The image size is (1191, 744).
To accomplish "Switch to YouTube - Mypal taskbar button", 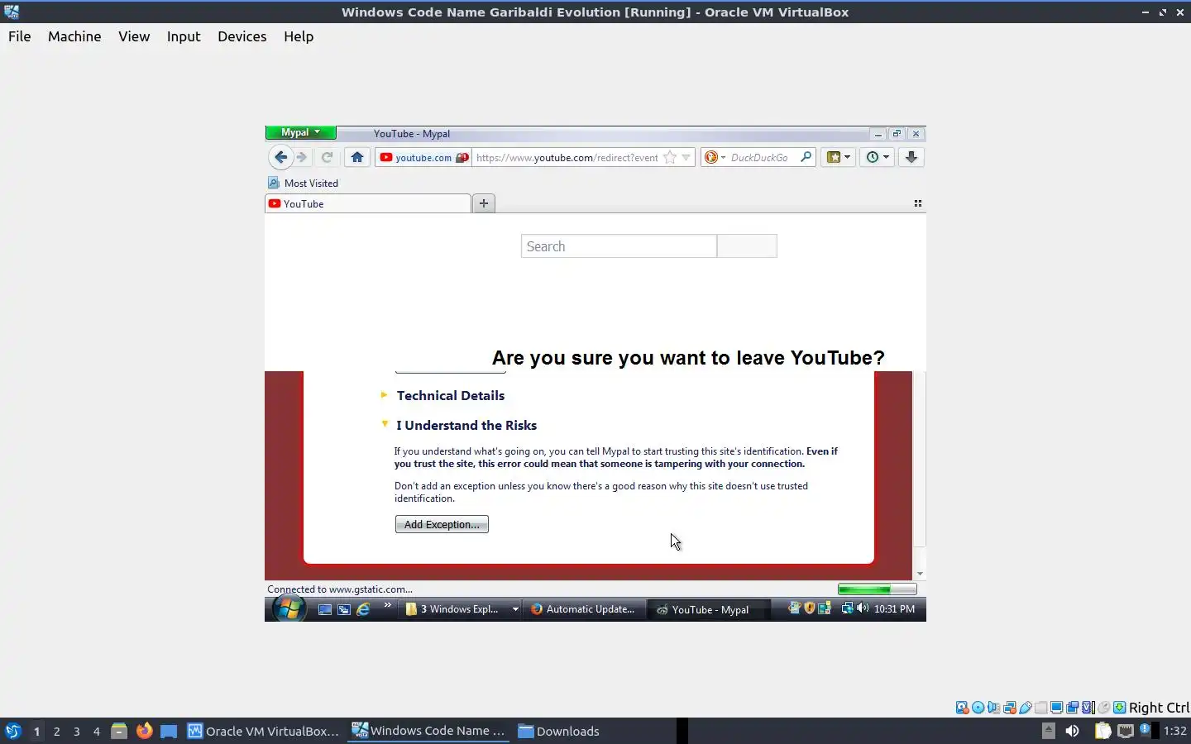I will click(x=708, y=609).
